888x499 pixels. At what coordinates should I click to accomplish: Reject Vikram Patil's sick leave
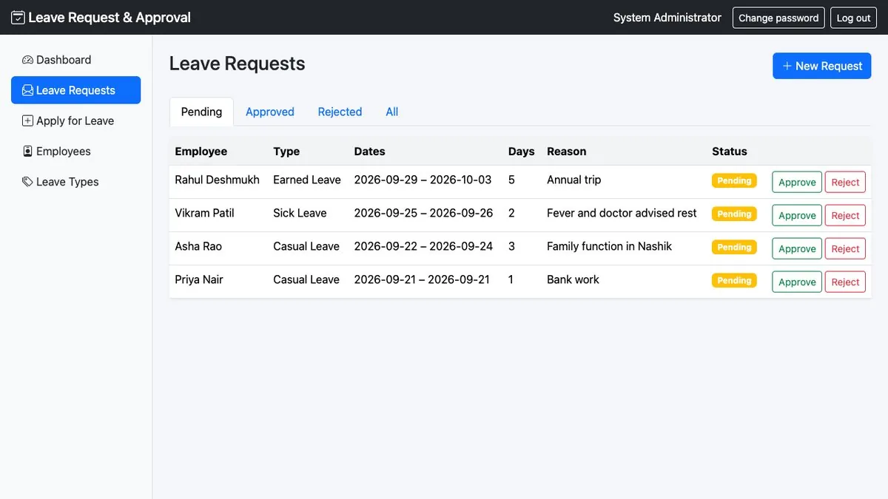845,215
